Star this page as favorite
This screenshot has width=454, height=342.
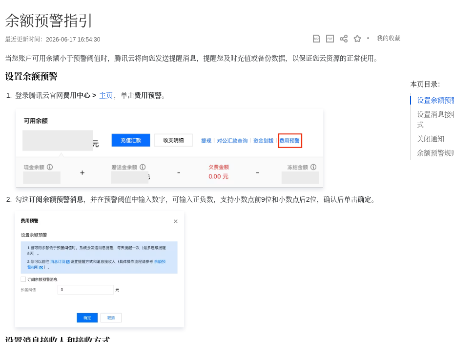click(x=357, y=39)
